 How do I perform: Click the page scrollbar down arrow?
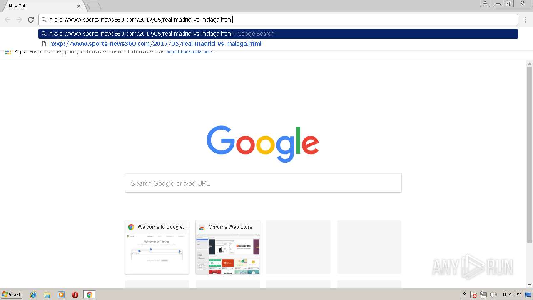tap(530, 285)
